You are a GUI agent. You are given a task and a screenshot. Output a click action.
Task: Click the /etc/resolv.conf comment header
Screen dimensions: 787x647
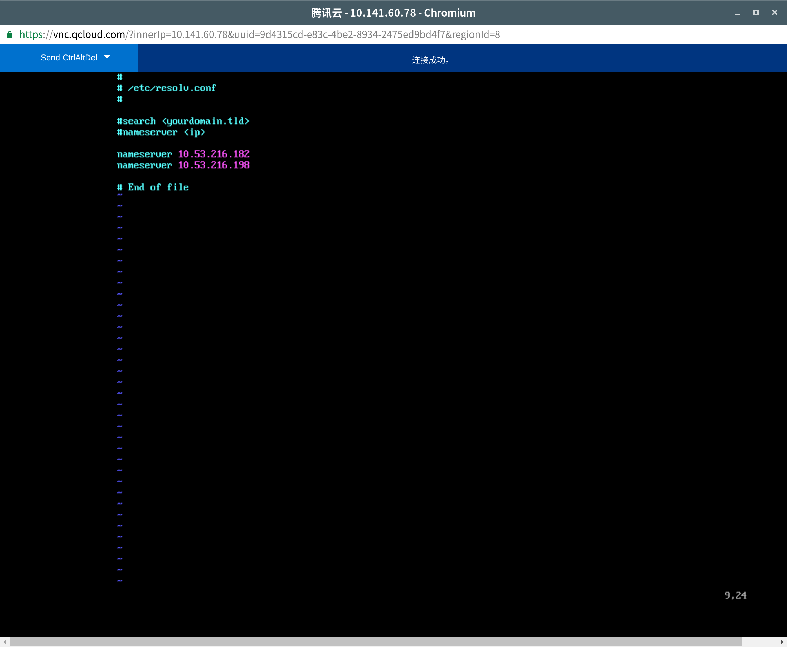(x=172, y=88)
